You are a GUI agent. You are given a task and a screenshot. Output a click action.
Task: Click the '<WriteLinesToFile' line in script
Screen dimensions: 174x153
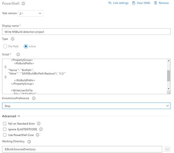click(x=22, y=91)
